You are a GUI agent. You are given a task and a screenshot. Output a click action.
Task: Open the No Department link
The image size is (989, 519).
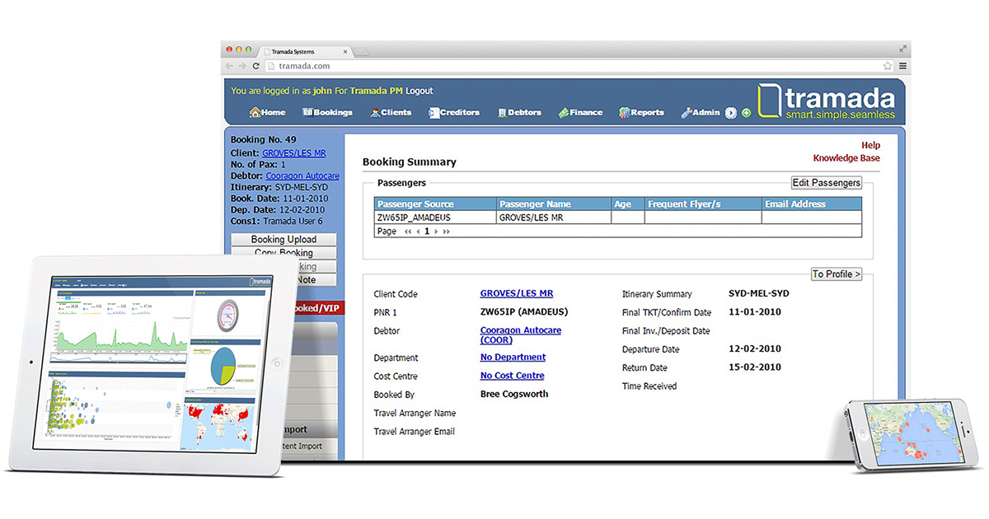[x=513, y=358]
